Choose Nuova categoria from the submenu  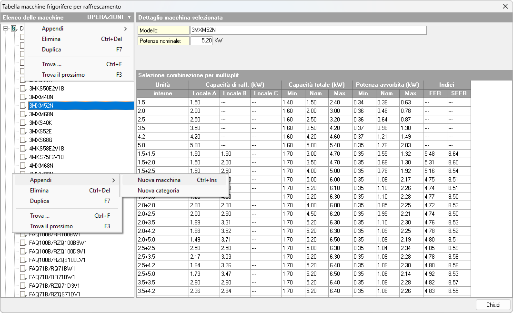point(158,191)
